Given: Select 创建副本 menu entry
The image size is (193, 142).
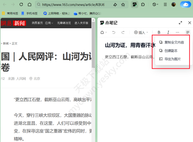Looking at the screenshot, I should click(170, 51).
